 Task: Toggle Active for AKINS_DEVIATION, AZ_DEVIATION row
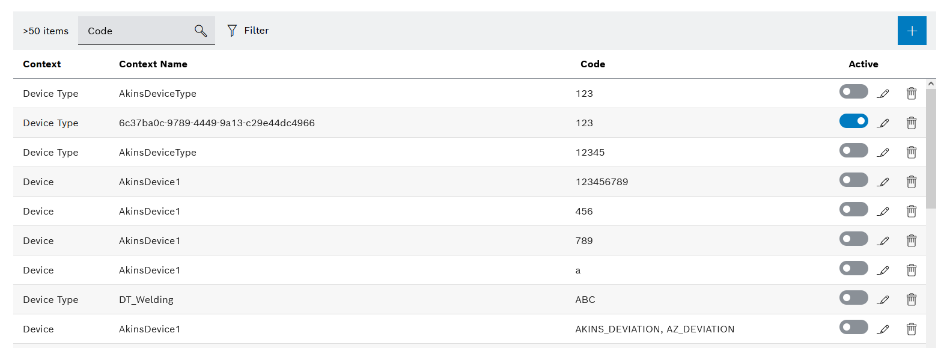point(854,327)
